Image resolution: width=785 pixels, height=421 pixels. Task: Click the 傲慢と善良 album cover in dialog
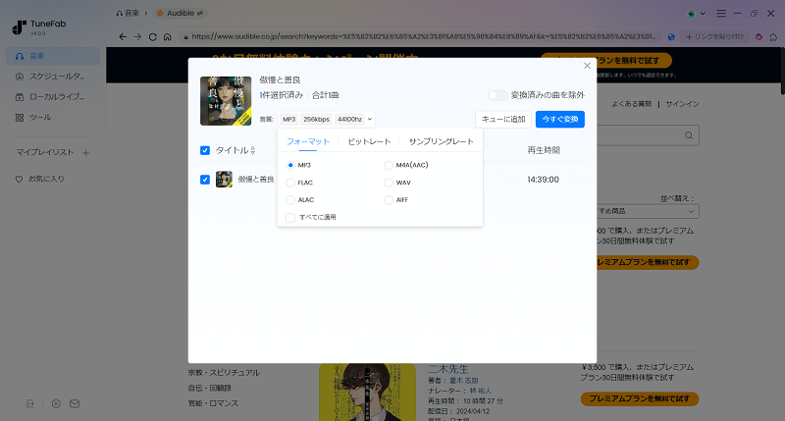[x=226, y=101]
